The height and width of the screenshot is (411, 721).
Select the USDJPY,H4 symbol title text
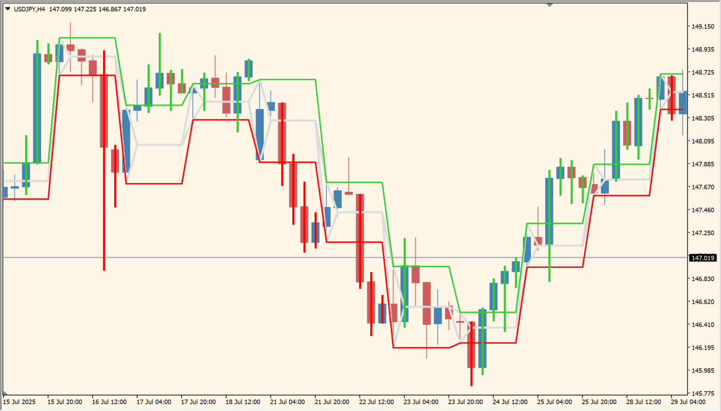click(28, 9)
